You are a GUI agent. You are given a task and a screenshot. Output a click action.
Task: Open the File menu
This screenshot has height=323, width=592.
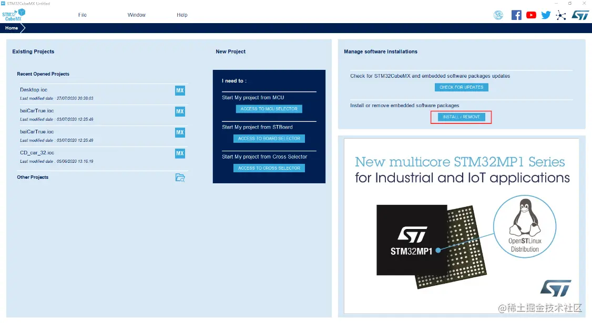83,15
